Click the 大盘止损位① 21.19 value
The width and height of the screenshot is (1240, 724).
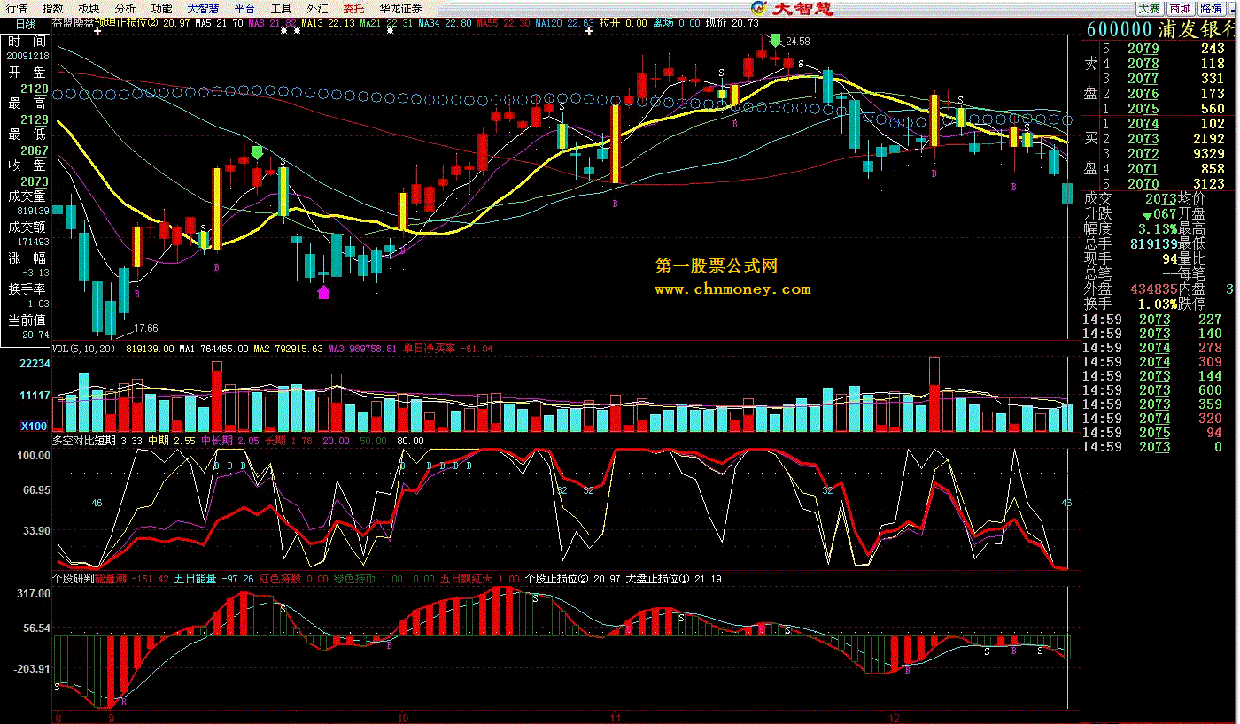click(x=673, y=578)
